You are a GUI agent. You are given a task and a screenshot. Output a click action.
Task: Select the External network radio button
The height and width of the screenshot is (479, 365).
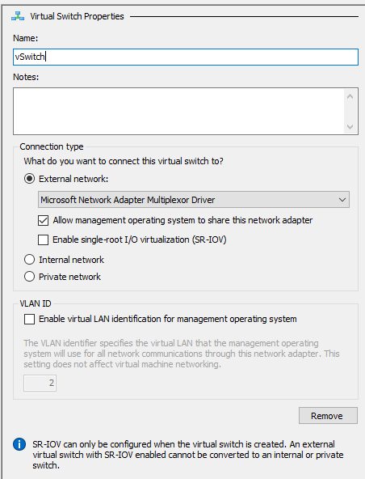[30, 179]
